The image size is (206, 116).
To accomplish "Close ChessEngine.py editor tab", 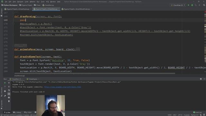I will pyautogui.click(x=31, y=9).
